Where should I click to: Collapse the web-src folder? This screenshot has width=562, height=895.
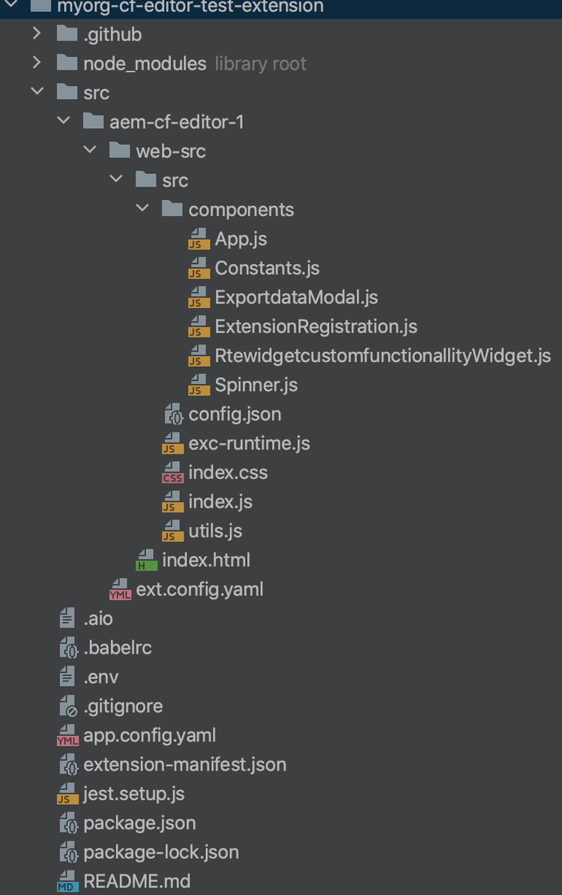(x=90, y=151)
